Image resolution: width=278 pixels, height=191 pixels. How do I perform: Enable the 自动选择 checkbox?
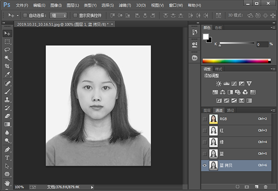click(x=25, y=15)
